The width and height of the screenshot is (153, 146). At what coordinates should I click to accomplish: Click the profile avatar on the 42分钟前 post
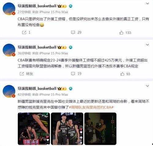point(9,91)
